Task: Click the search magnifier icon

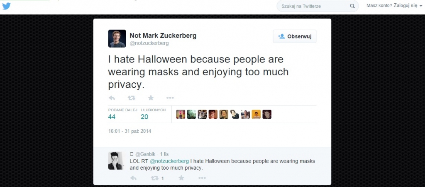Action: (352, 6)
